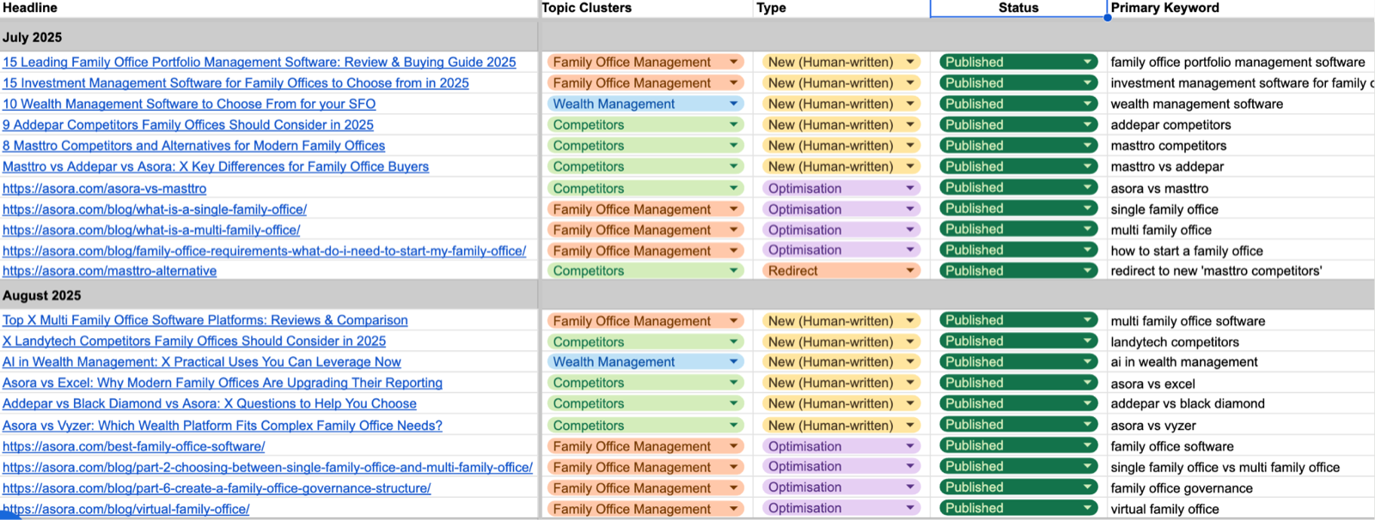The height and width of the screenshot is (520, 1375).
Task: Expand Optimisation type dropdown for best-family-office-software row
Action: point(910,446)
